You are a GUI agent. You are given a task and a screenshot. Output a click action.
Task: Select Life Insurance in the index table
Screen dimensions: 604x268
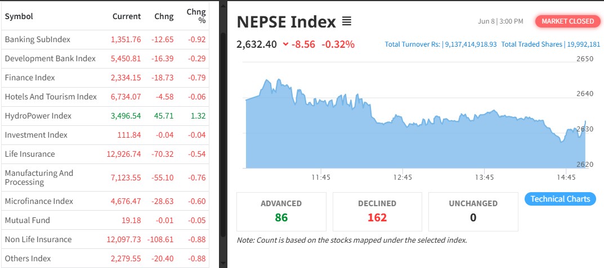(30, 154)
